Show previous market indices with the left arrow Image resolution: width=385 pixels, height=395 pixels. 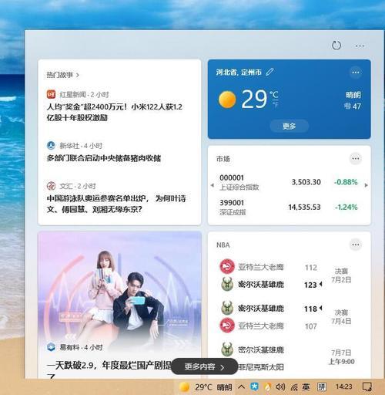click(x=212, y=185)
